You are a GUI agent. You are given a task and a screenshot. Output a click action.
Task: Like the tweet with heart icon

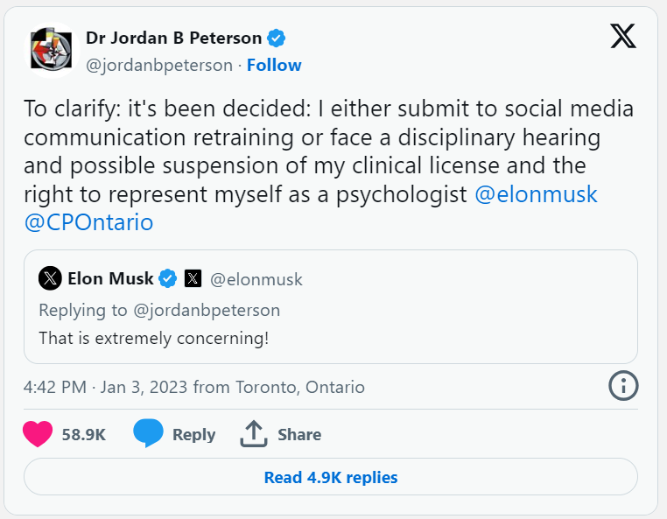point(38,433)
